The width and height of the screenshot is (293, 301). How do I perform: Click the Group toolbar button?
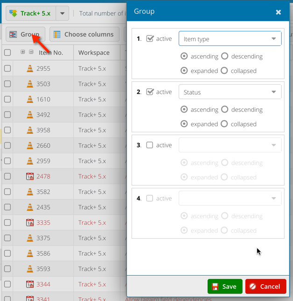[25, 35]
